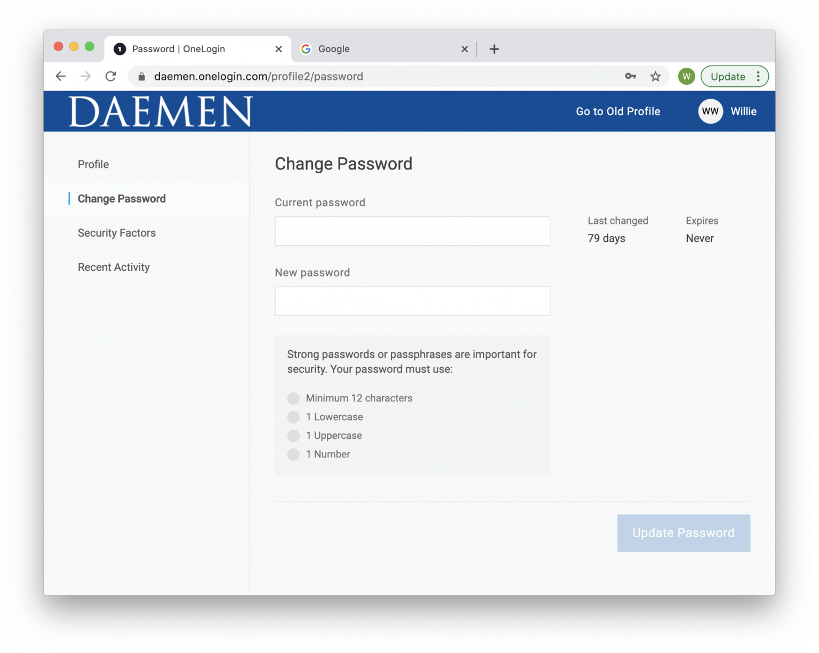Click the browser forward arrow
The height and width of the screenshot is (653, 819).
click(x=85, y=76)
